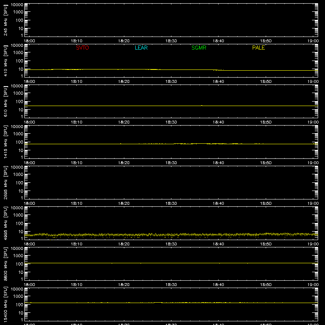Click 18:40 tick under the 410 MHz panel

(x=218, y=82)
